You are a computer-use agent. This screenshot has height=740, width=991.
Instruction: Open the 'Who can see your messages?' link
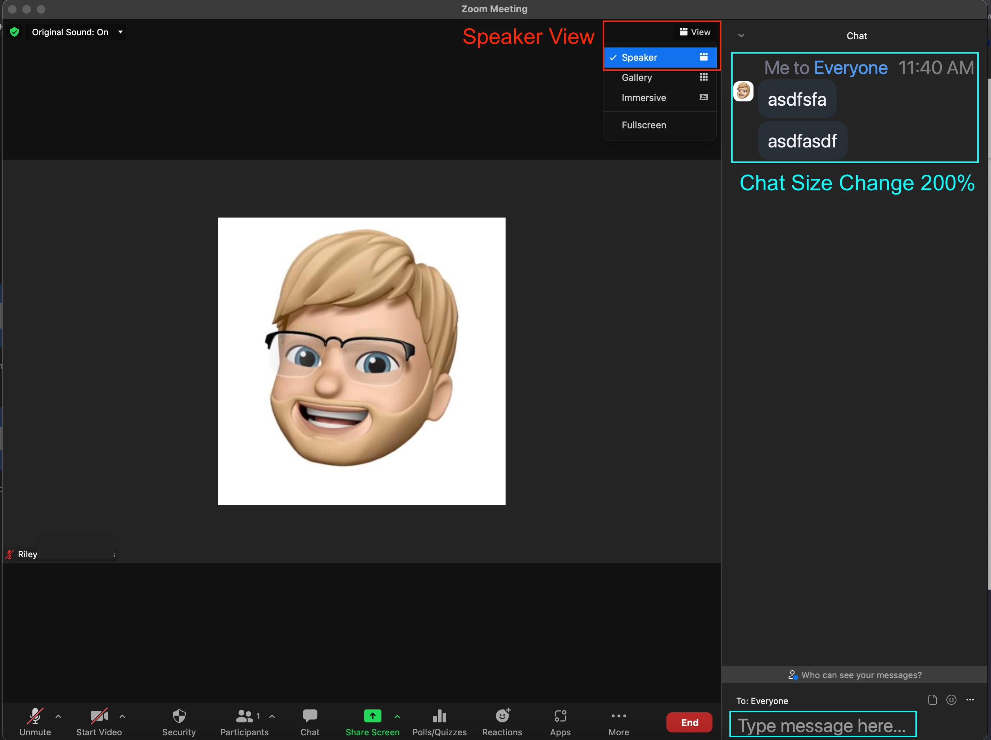(x=856, y=675)
